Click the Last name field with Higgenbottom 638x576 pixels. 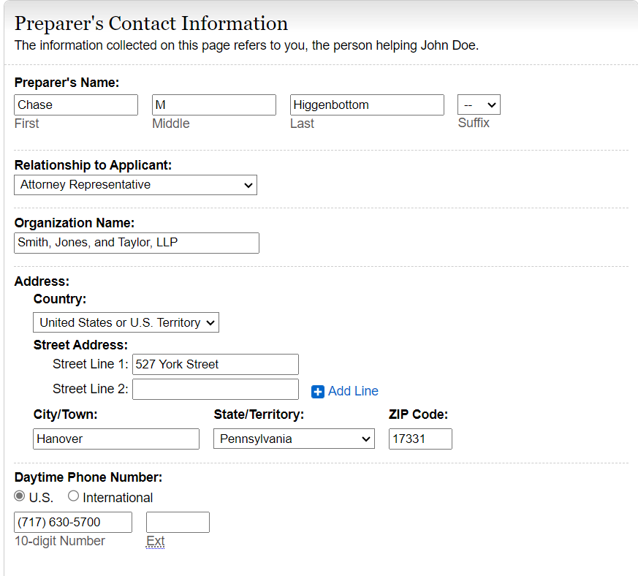[x=367, y=105]
